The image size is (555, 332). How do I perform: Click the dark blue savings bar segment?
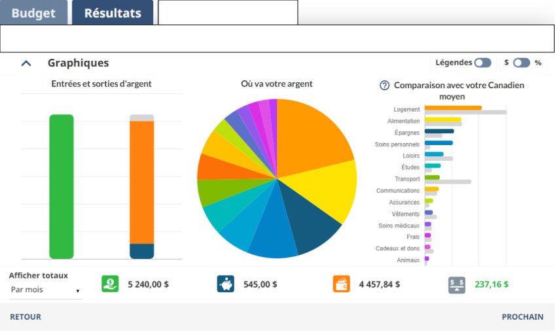(141, 251)
